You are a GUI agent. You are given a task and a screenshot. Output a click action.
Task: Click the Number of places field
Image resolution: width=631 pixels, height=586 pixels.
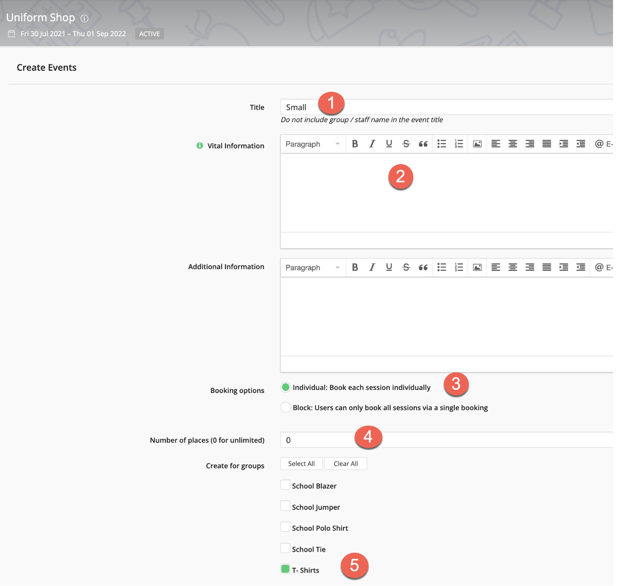click(x=475, y=440)
